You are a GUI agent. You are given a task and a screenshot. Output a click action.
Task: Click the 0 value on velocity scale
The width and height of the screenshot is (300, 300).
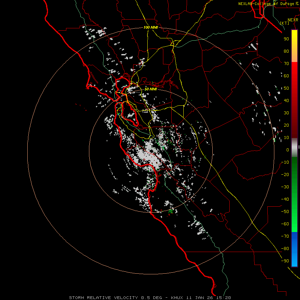coord(288,150)
